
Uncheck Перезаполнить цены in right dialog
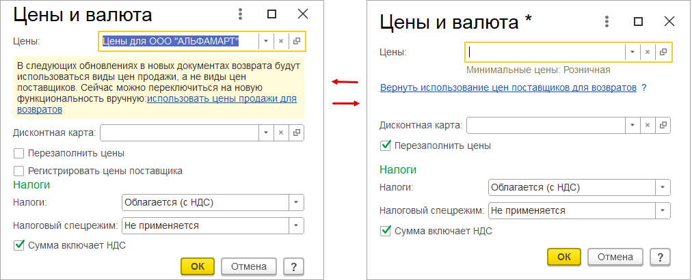pyautogui.click(x=386, y=145)
